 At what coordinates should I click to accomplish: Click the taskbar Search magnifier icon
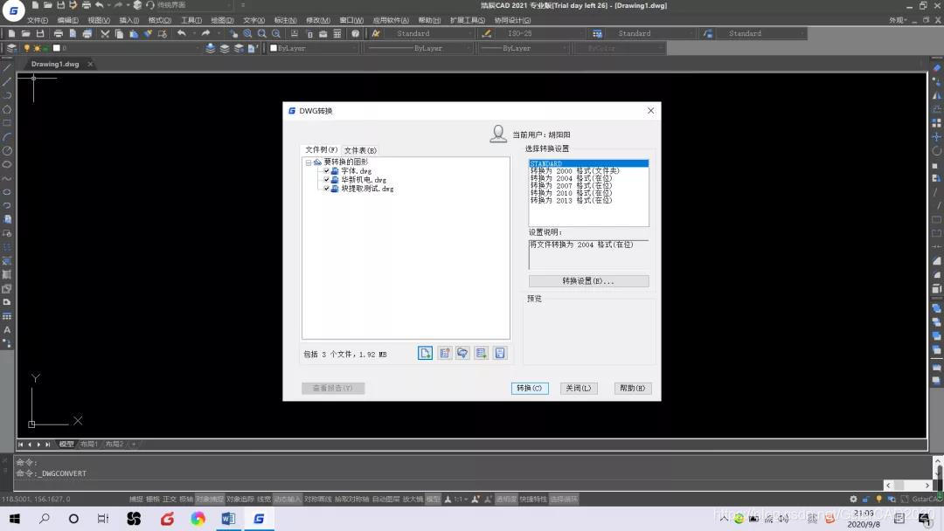(45, 519)
